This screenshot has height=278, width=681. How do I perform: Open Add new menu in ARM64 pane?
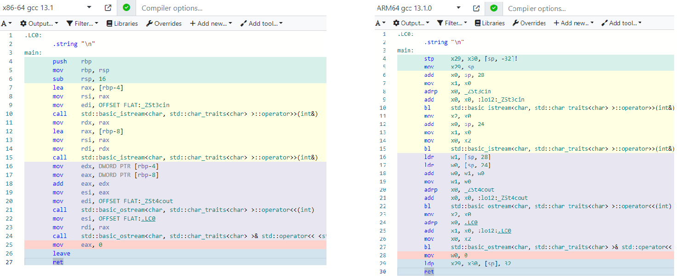tap(573, 23)
